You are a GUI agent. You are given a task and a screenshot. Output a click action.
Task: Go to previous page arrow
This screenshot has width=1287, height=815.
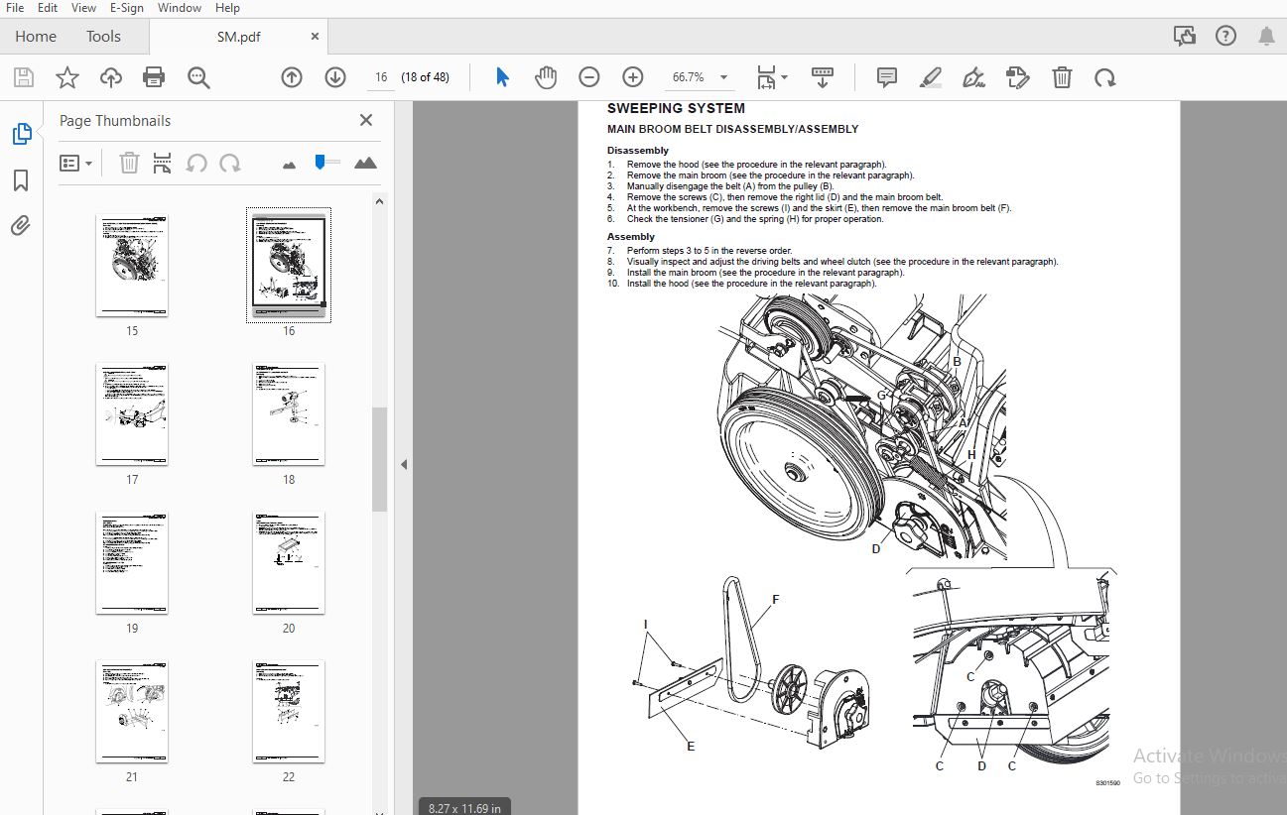[x=292, y=77]
